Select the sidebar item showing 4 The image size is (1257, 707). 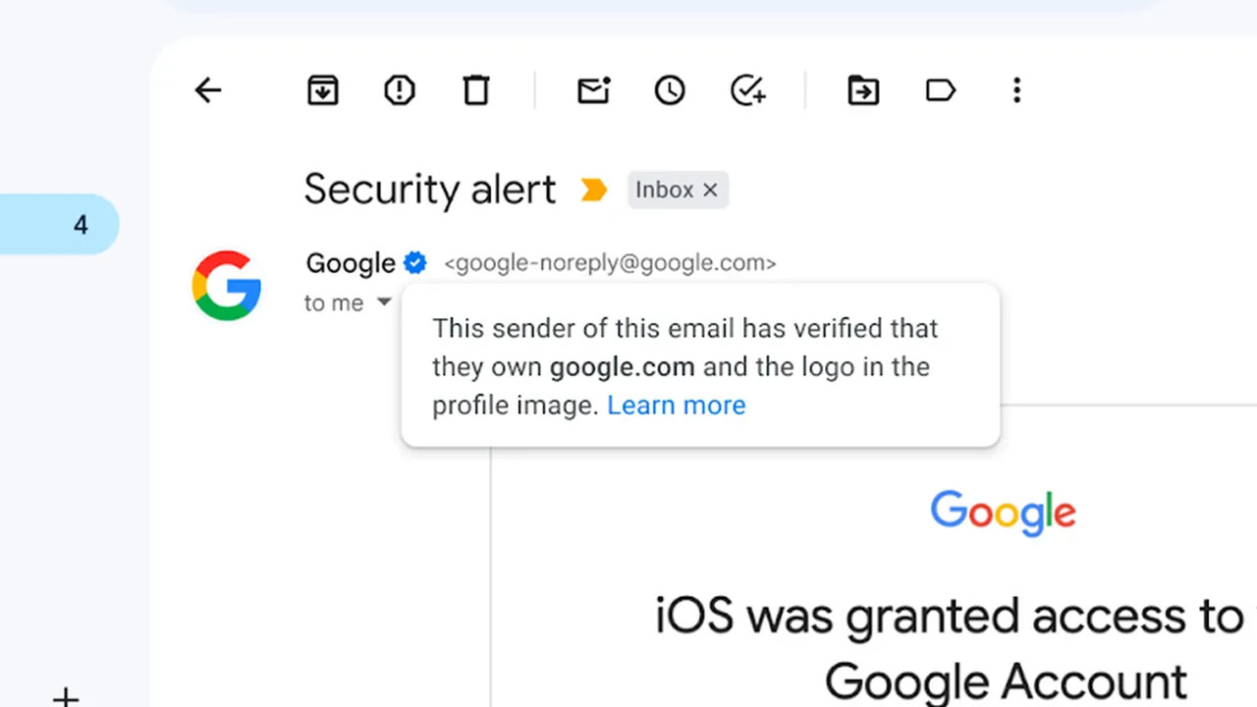pos(59,225)
